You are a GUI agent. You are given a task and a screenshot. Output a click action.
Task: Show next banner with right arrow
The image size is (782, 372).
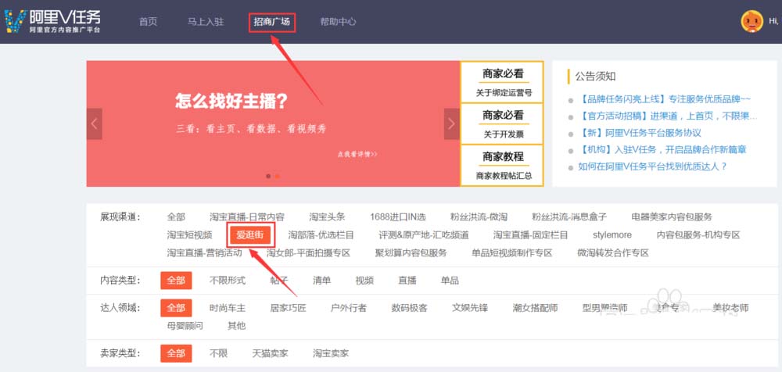coord(451,123)
